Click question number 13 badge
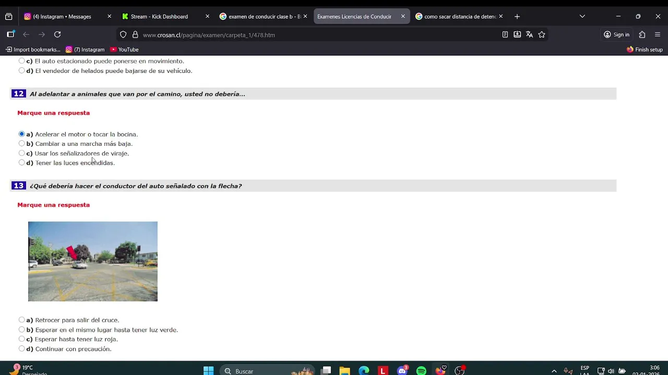Screen dimensions: 668x375 tap(19, 185)
